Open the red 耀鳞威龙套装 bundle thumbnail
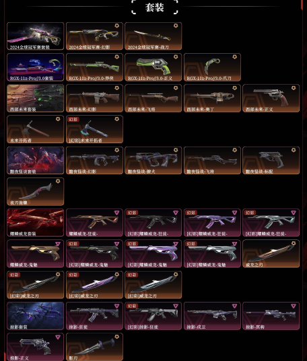Viewport: 307px width, 361px height. point(36,223)
